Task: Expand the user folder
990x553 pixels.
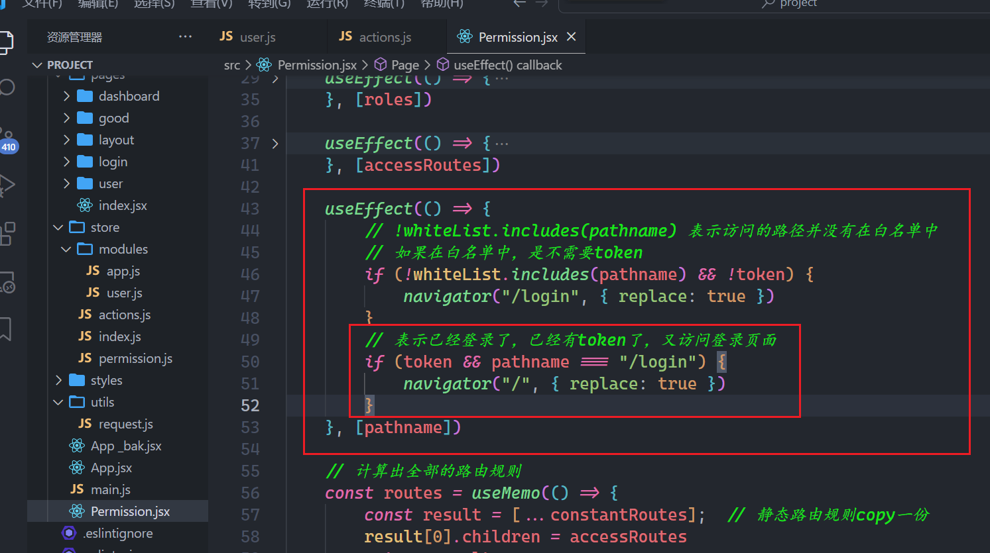Action: point(66,183)
